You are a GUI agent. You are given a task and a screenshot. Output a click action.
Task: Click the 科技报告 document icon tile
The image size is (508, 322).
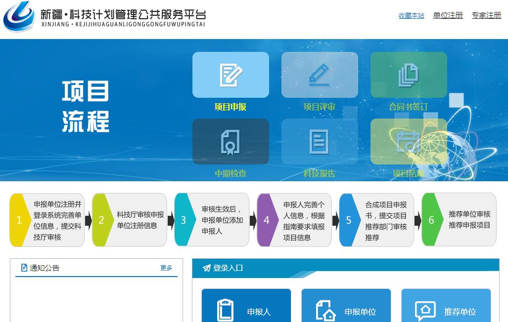[320, 142]
